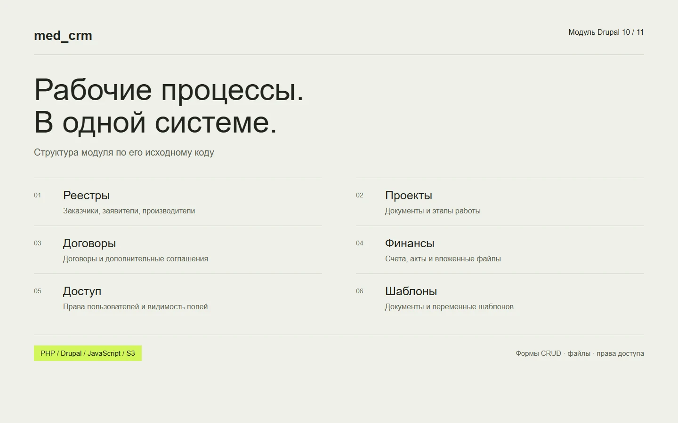The image size is (678, 423).
Task: Click the description "Договоры и дополнительные соглашения"
Action: point(136,259)
